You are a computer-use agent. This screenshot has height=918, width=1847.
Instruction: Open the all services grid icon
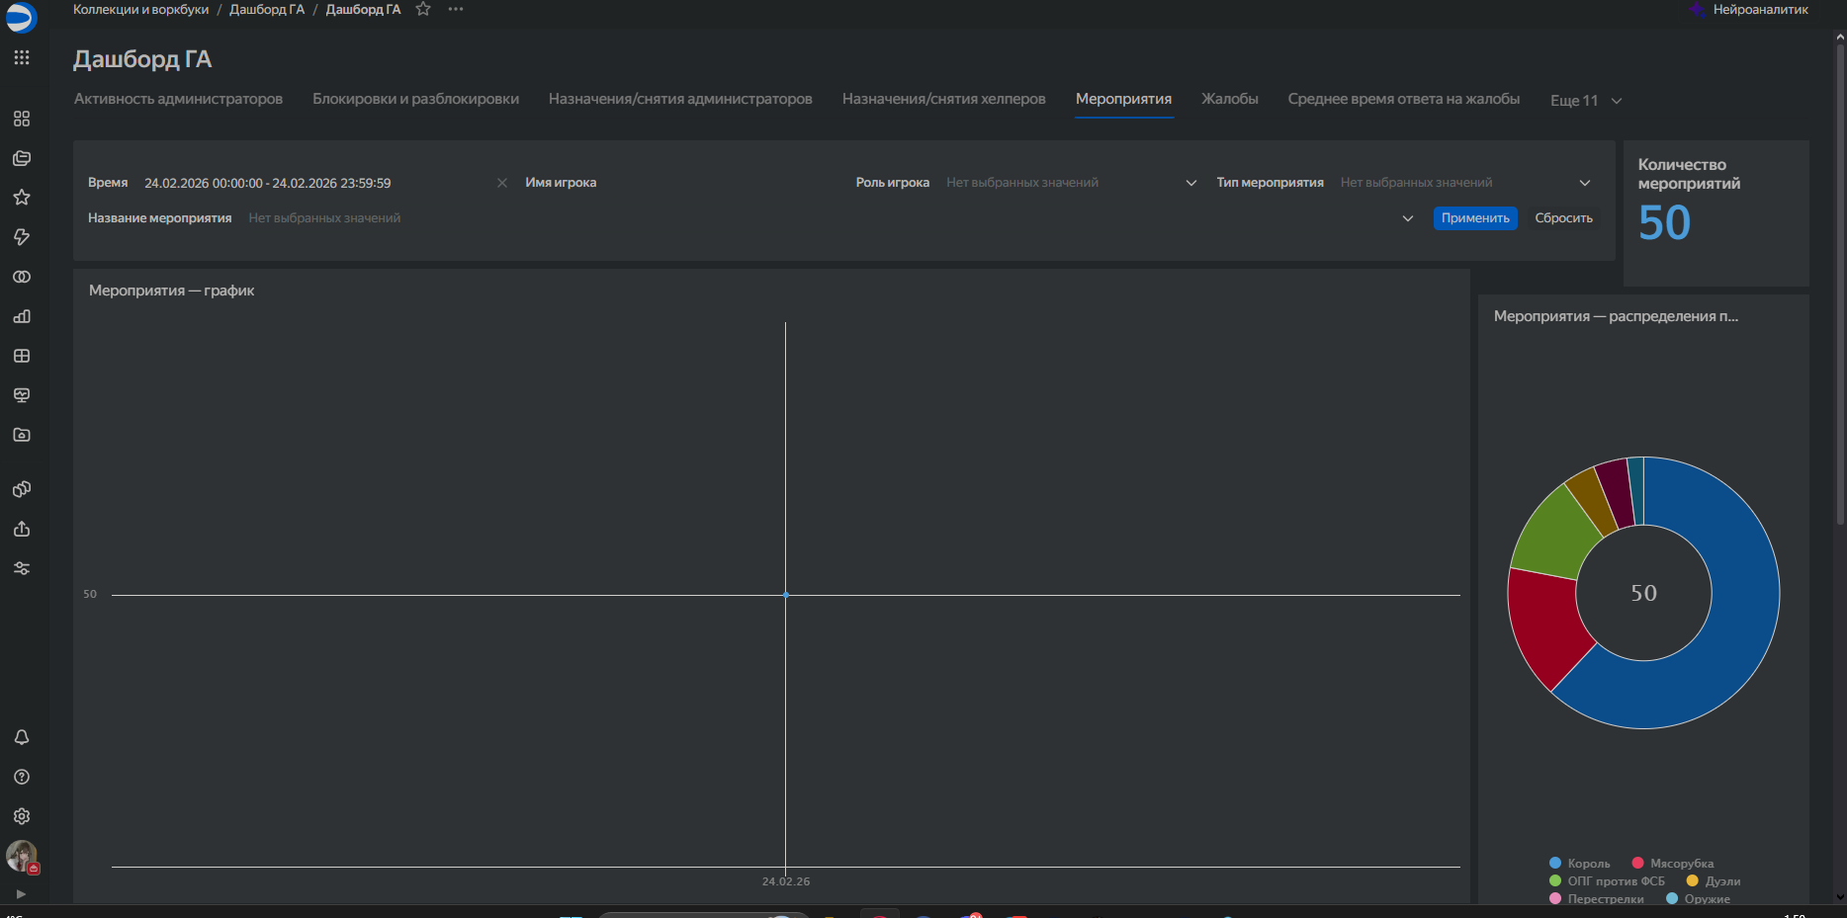(22, 57)
